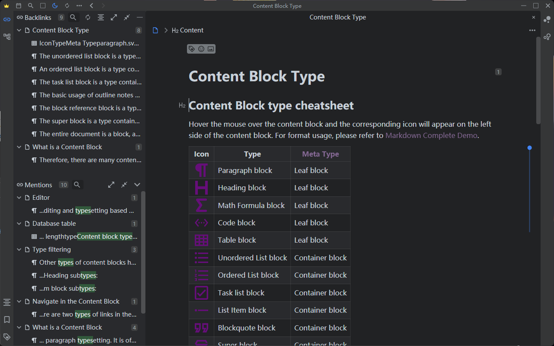554x346 pixels.
Task: Open the daily note calendar icon
Action: tap(18, 6)
